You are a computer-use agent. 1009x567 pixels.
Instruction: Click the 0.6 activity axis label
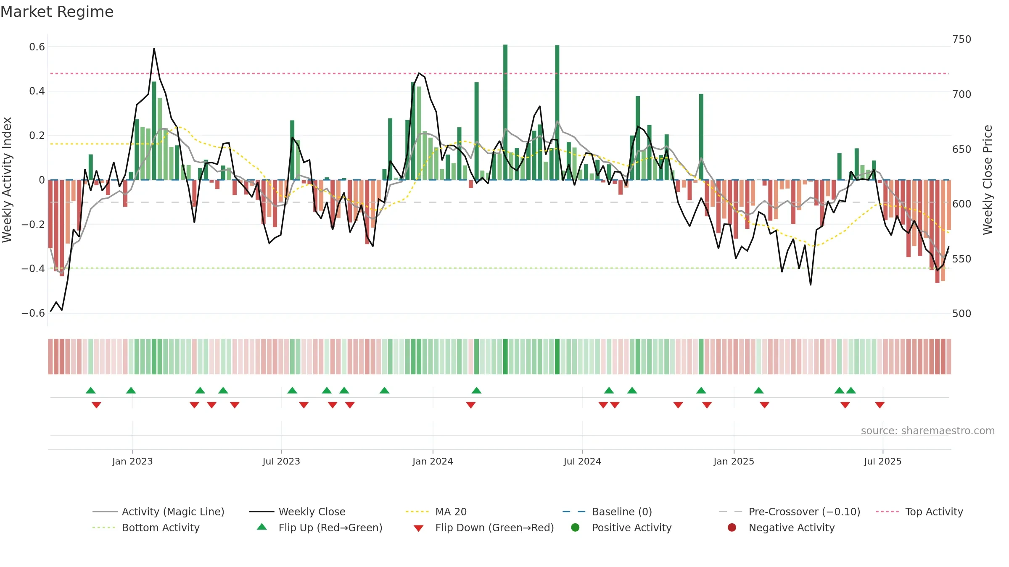pos(37,47)
